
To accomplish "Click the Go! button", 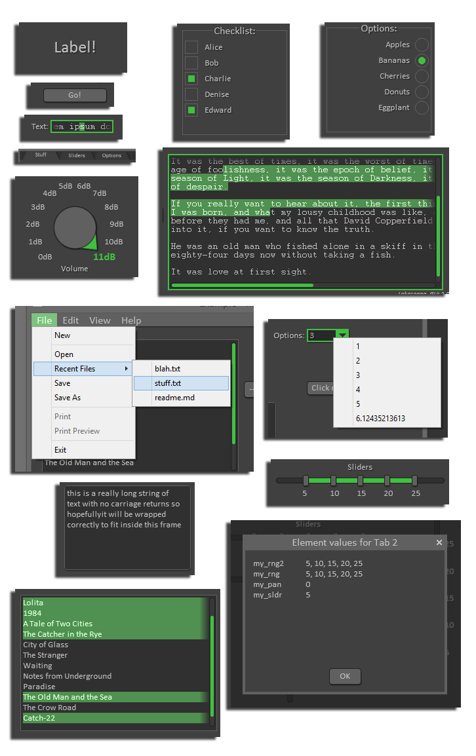I will click(x=75, y=95).
